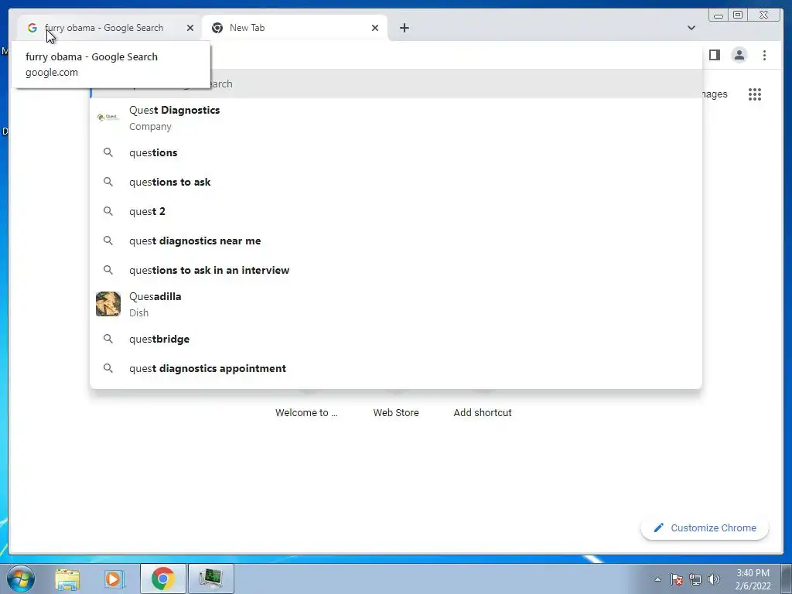Click the taskbar clock showing 3:40 PM
Viewport: 792px width, 594px height.
click(x=753, y=579)
